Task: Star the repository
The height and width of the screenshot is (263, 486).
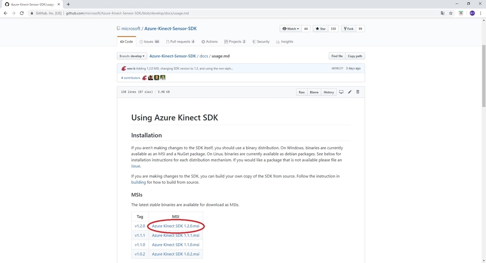Action: [320, 29]
